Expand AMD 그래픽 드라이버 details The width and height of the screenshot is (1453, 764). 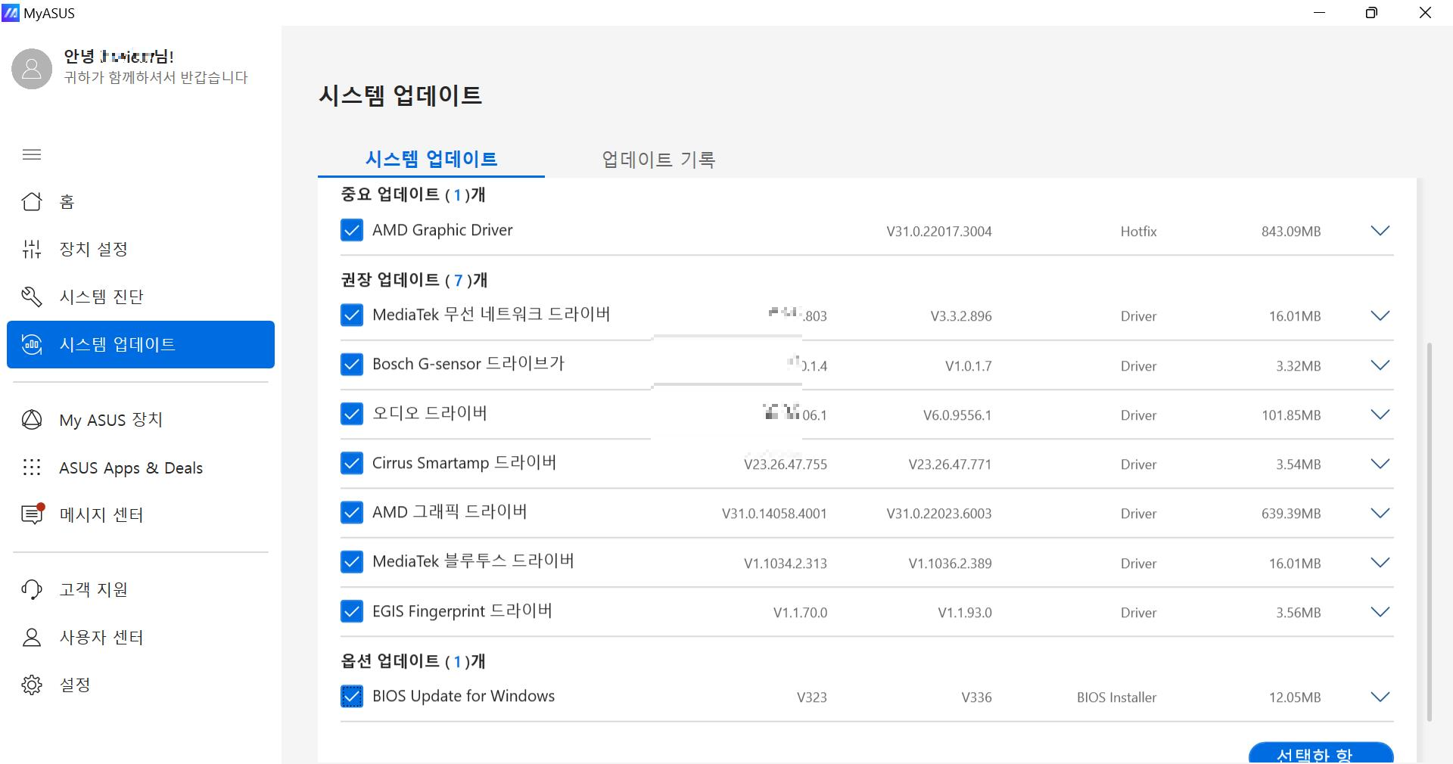click(1380, 513)
